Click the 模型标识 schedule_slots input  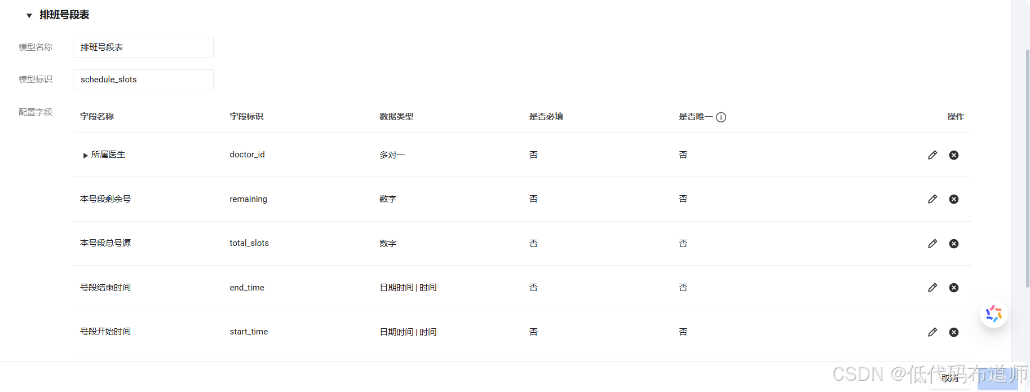143,80
